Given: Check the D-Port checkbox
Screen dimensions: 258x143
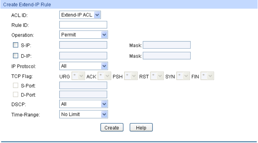Looking at the screenshot, I should [x=16, y=95].
